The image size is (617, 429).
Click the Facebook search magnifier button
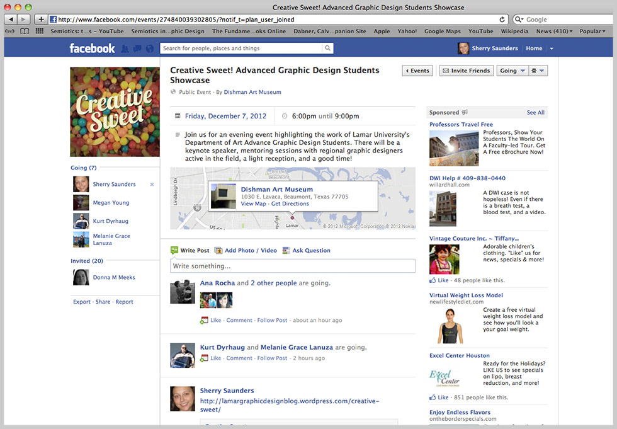pos(327,48)
